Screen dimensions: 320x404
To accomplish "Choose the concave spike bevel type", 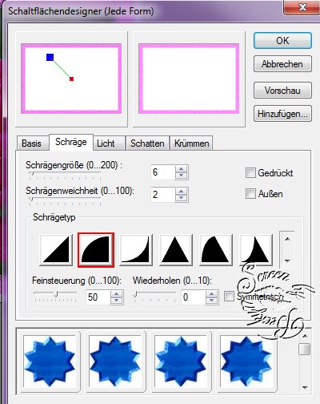I will point(256,249).
